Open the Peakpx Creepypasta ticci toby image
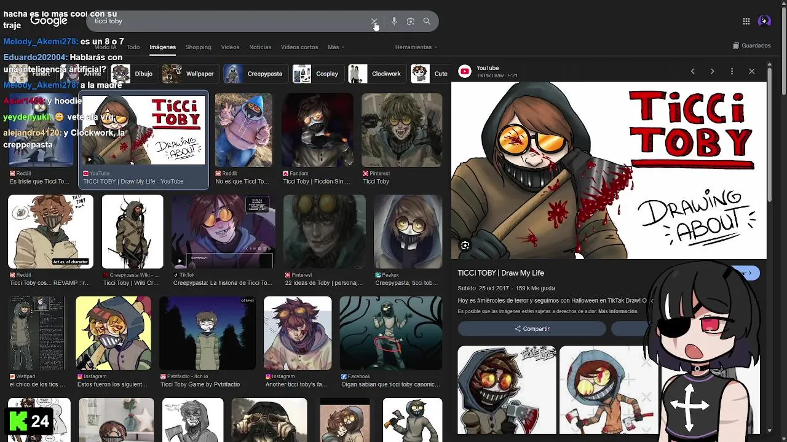The width and height of the screenshot is (787, 442). 408,231
